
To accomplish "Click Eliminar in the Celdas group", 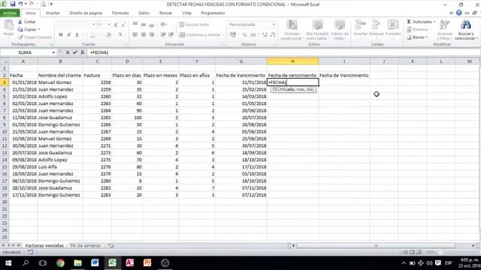I will pos(377,28).
